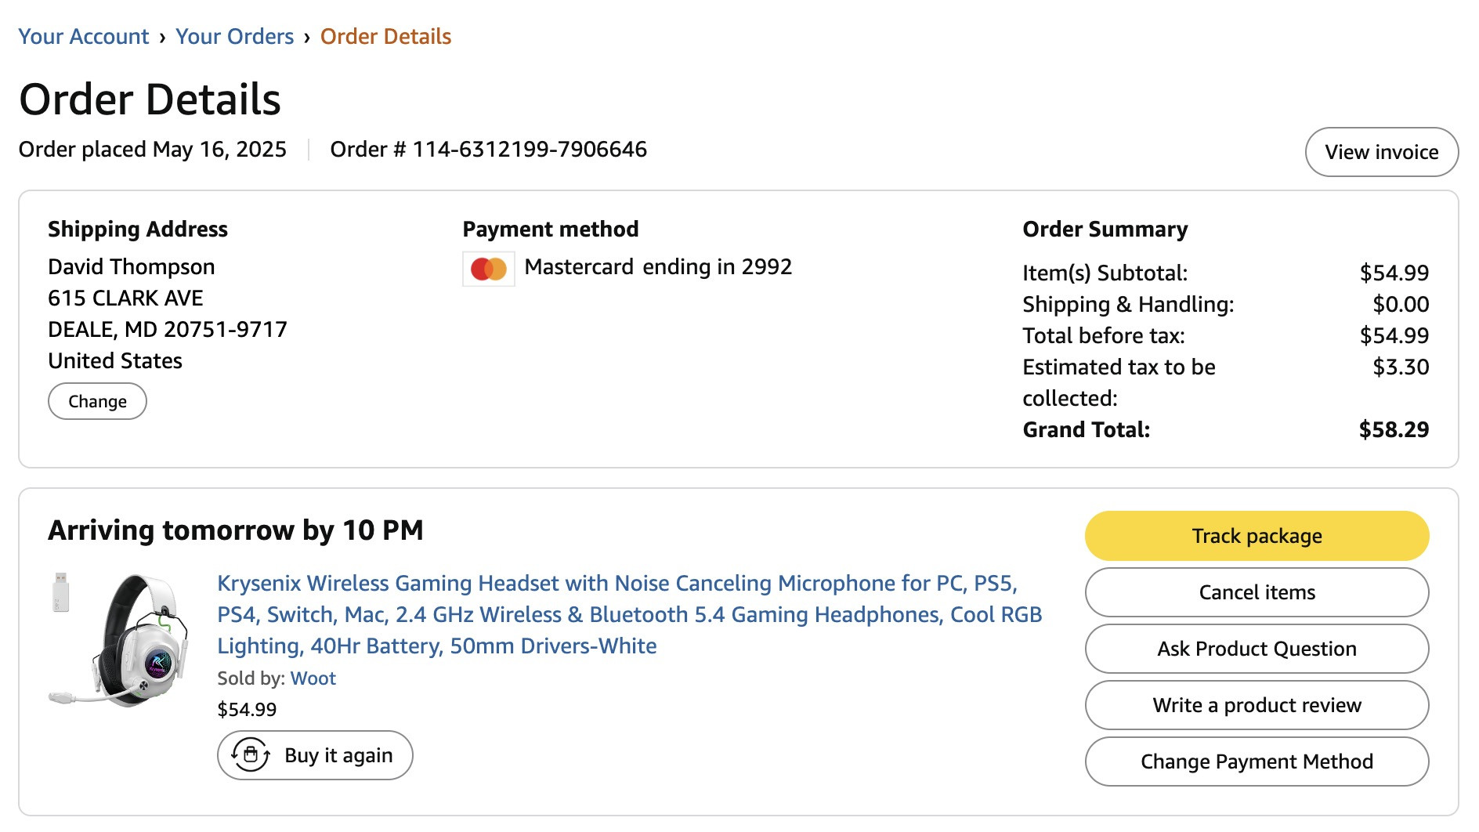Visit the Woot seller link

pos(313,678)
